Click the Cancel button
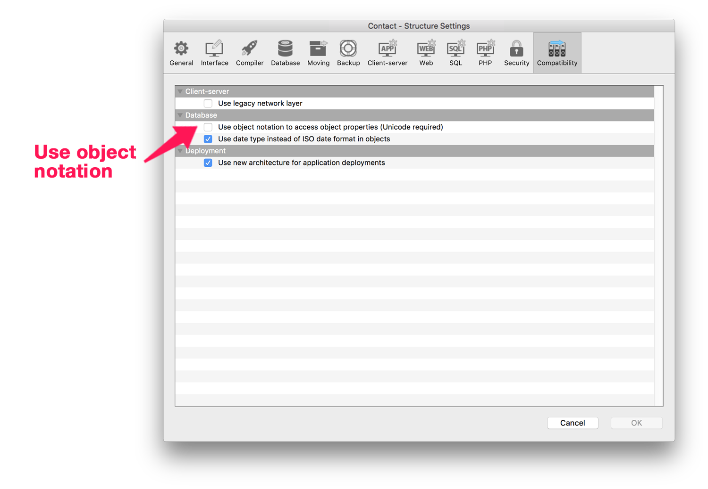708x489 pixels. [x=573, y=423]
